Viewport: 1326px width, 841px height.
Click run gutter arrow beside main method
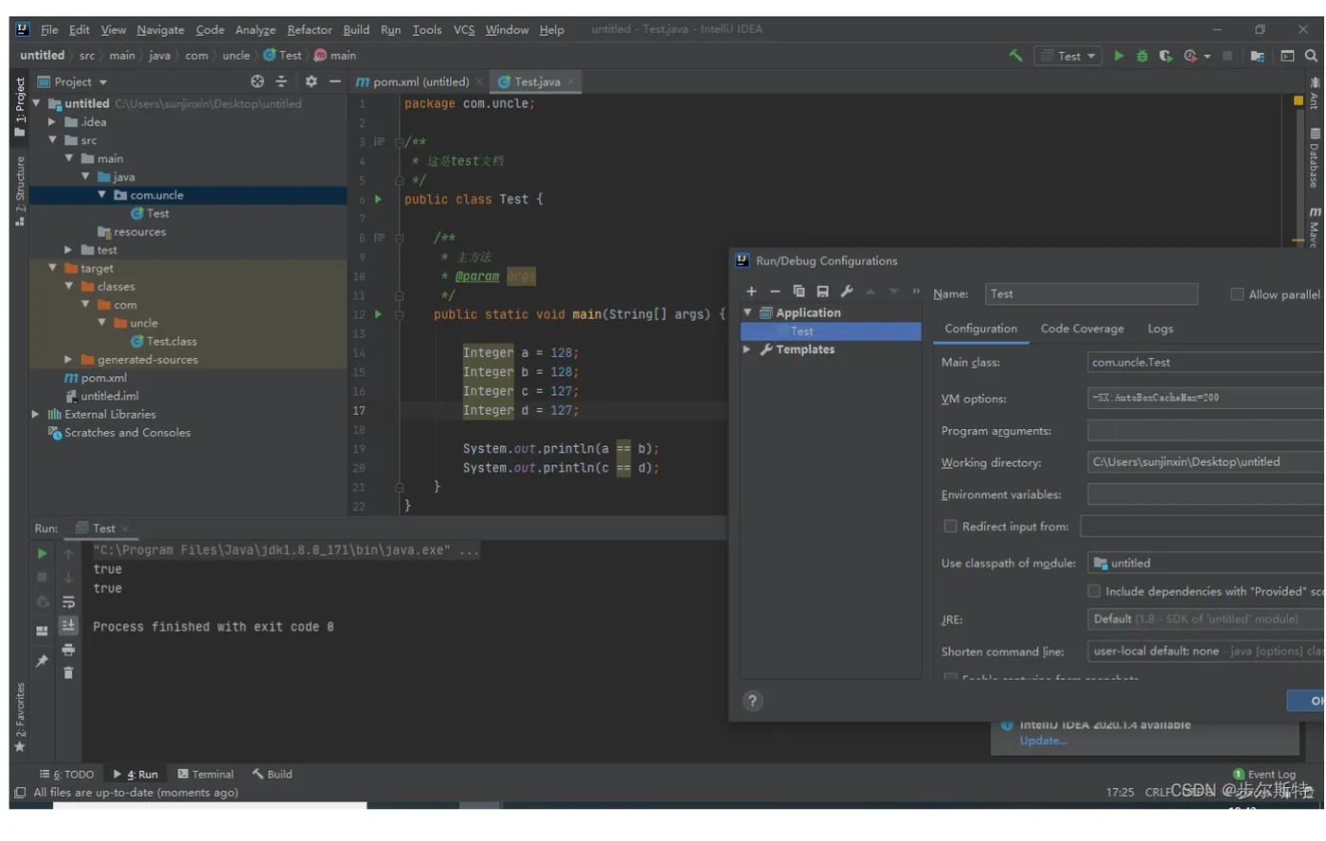pos(378,314)
